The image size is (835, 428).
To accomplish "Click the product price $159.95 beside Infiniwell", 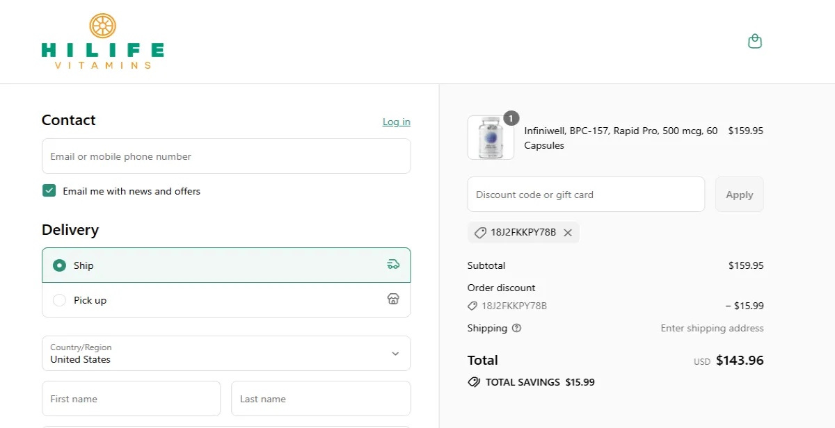I will click(746, 131).
